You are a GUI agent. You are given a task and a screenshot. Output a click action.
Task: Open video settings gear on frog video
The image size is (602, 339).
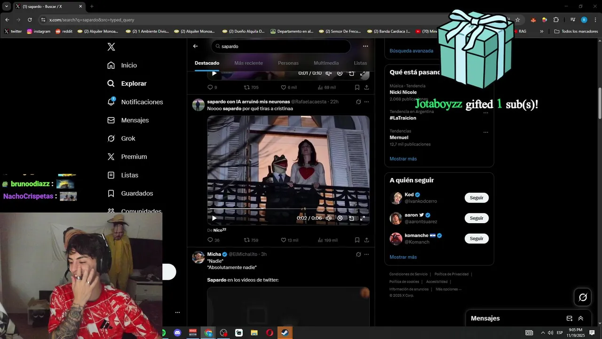point(340,218)
